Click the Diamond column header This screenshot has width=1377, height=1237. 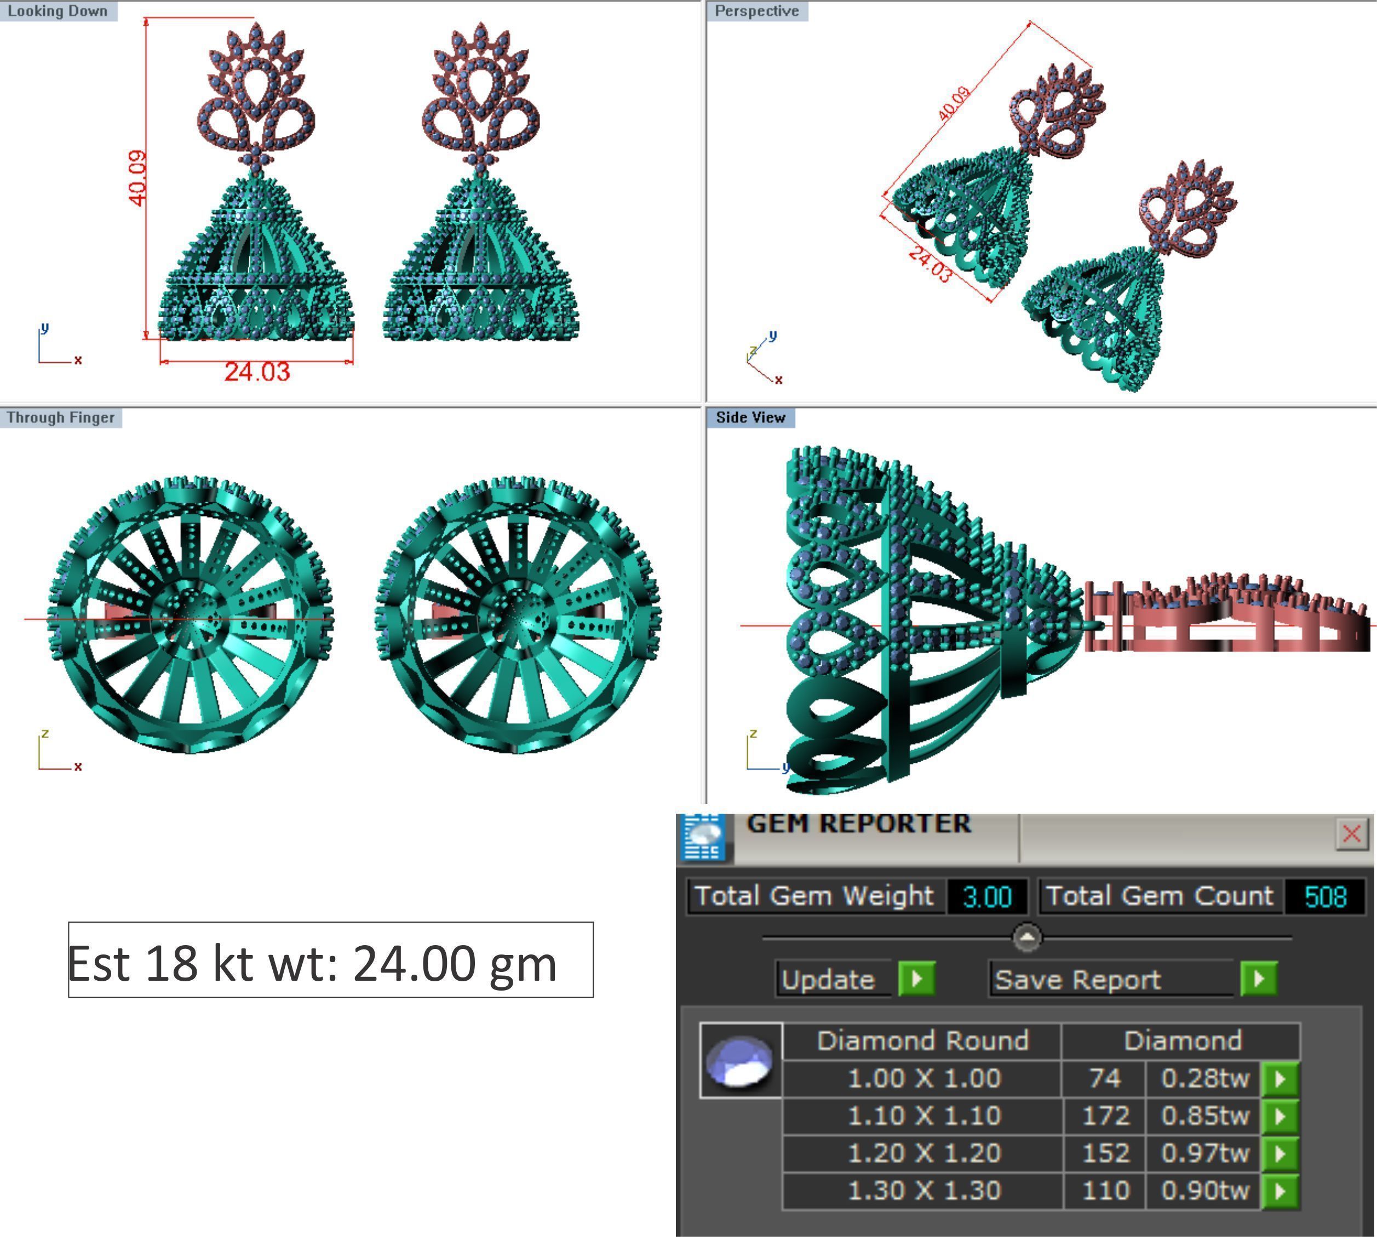tap(1182, 1042)
